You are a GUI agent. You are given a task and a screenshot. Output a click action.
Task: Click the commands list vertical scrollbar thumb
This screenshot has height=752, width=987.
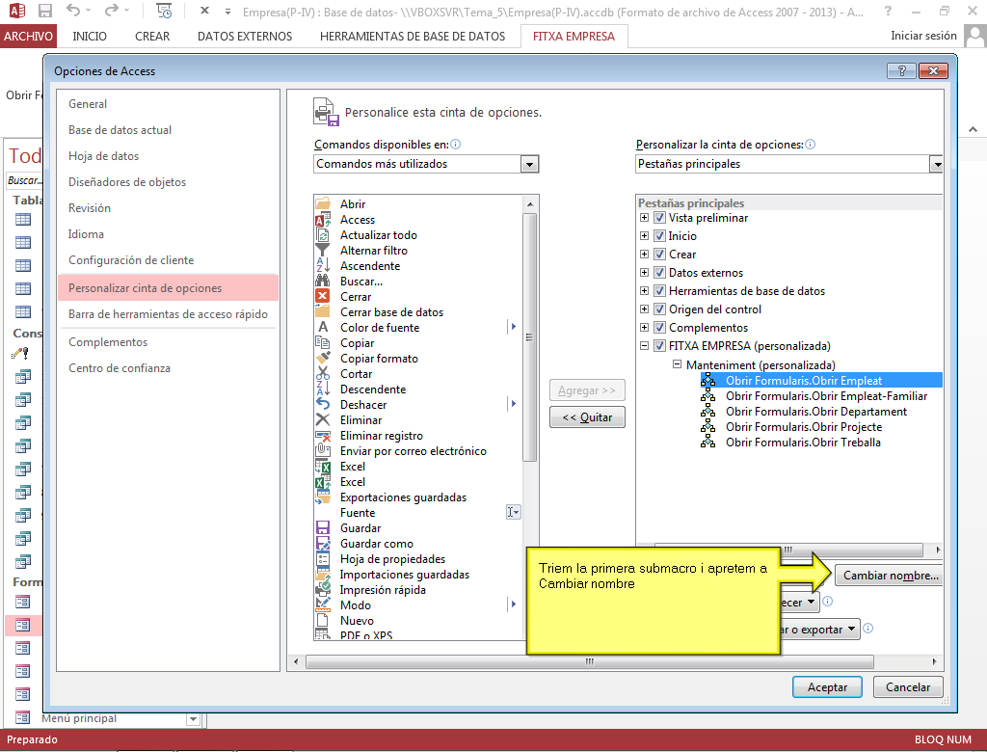529,337
